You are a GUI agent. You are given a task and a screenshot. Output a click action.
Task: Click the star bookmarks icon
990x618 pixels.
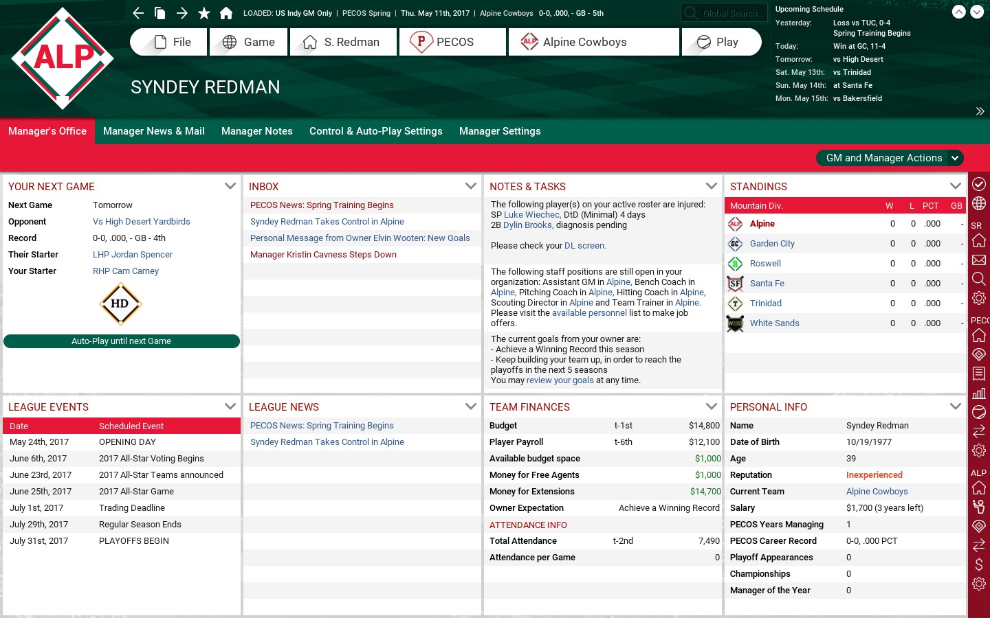coord(204,13)
